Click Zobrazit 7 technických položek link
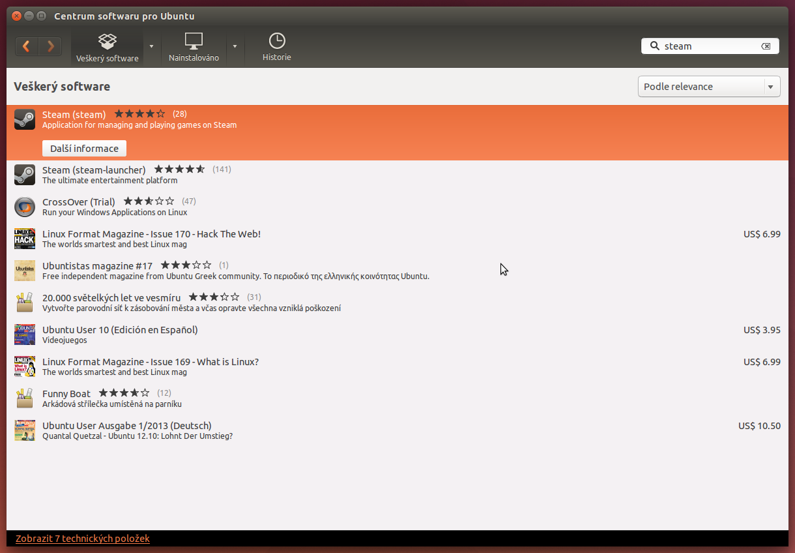Viewport: 795px width, 553px height. (x=83, y=539)
